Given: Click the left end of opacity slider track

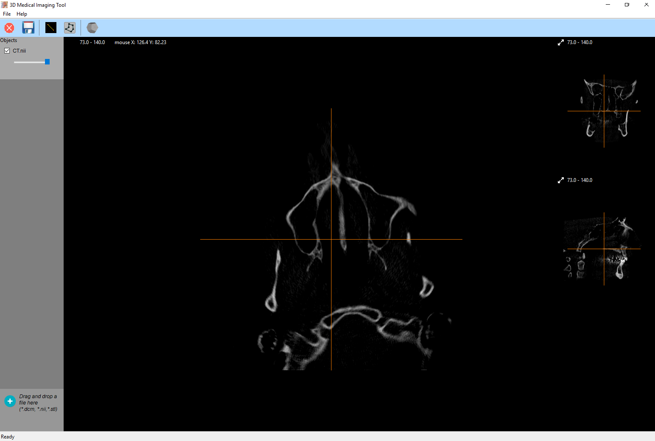Looking at the screenshot, I should [15, 62].
